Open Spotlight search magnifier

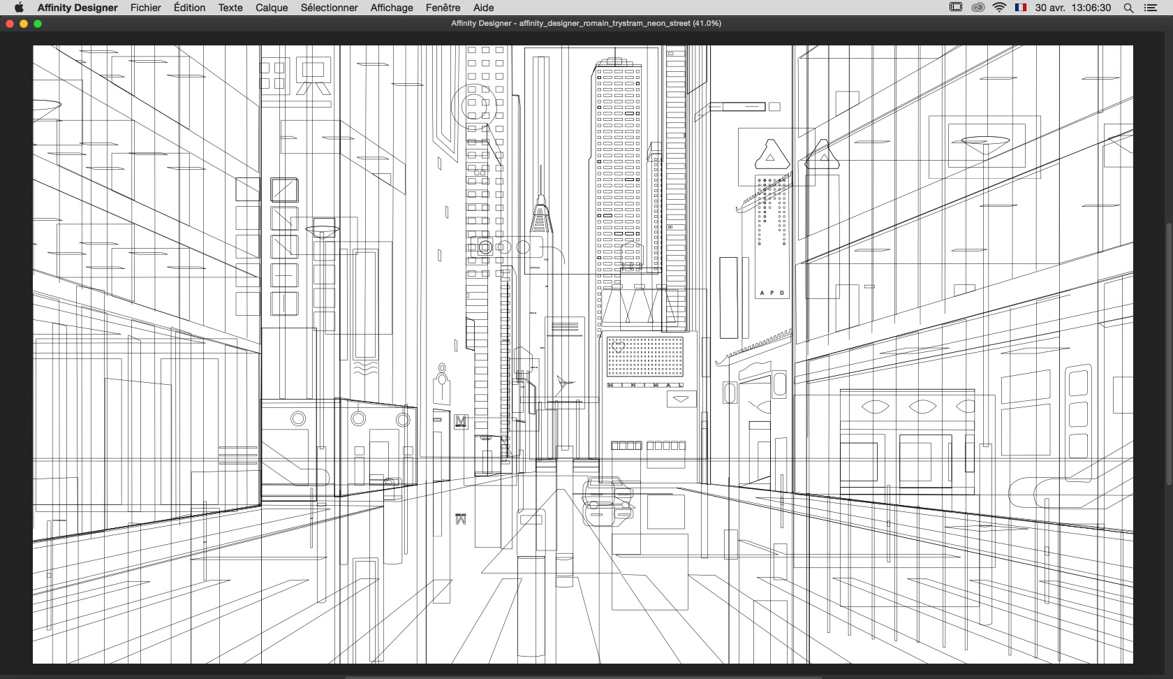(1128, 8)
